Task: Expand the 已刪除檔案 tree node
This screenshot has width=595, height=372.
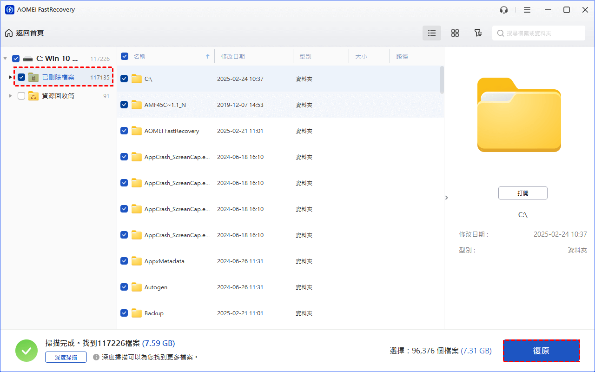Action: (x=11, y=77)
